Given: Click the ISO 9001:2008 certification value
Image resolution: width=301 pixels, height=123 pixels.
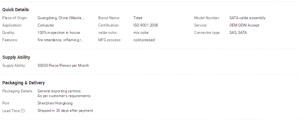Looking at the screenshot, I should click(x=146, y=25).
